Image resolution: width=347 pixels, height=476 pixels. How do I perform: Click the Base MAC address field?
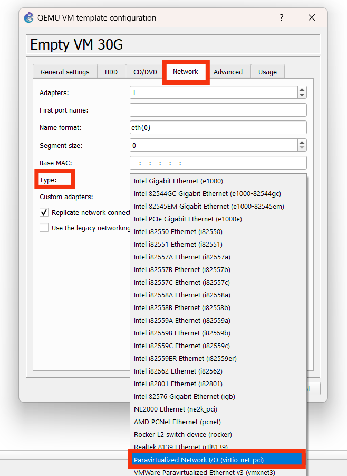click(218, 163)
